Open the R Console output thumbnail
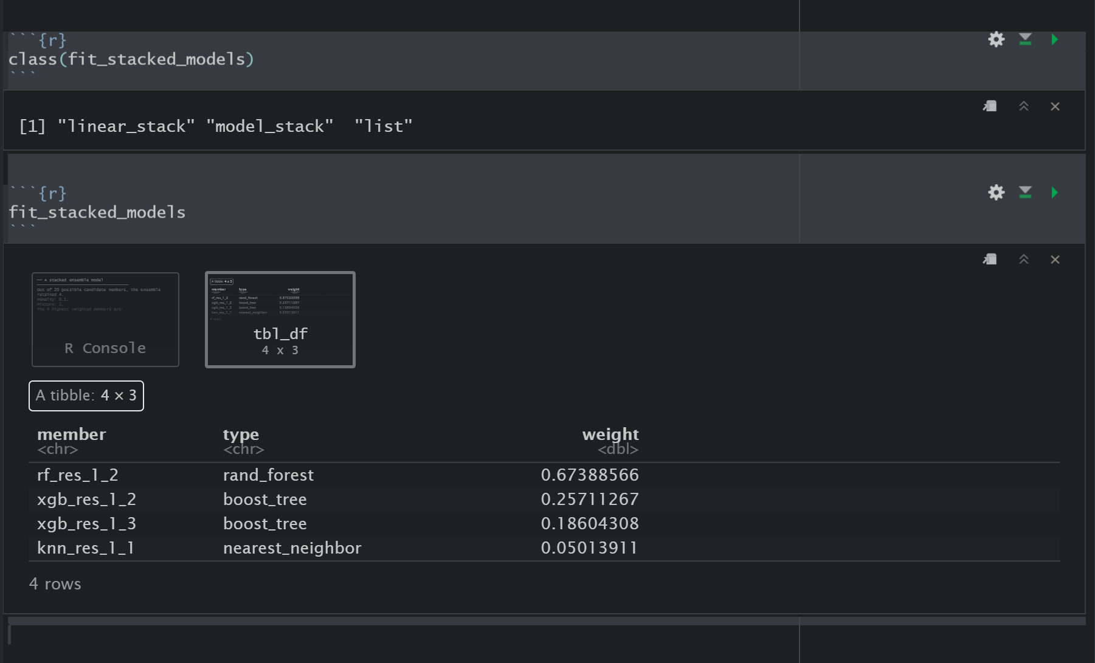 [x=105, y=320]
